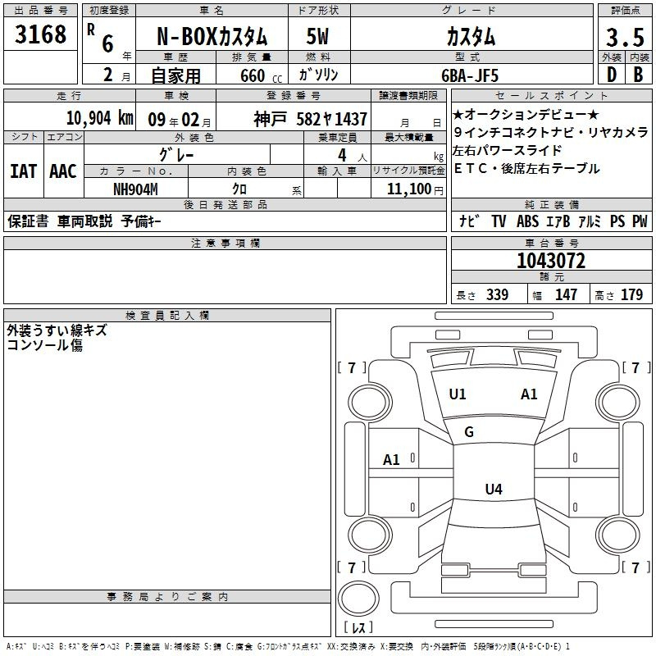Click the color number NH904M

tap(135, 189)
